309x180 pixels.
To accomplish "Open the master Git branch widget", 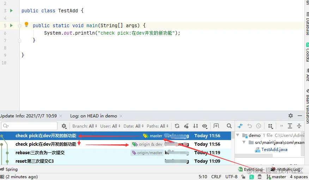I will pyautogui.click(x=276, y=177).
